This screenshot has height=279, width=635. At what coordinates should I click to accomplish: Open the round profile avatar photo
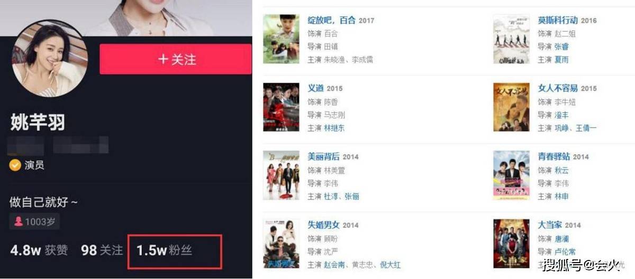[50, 59]
